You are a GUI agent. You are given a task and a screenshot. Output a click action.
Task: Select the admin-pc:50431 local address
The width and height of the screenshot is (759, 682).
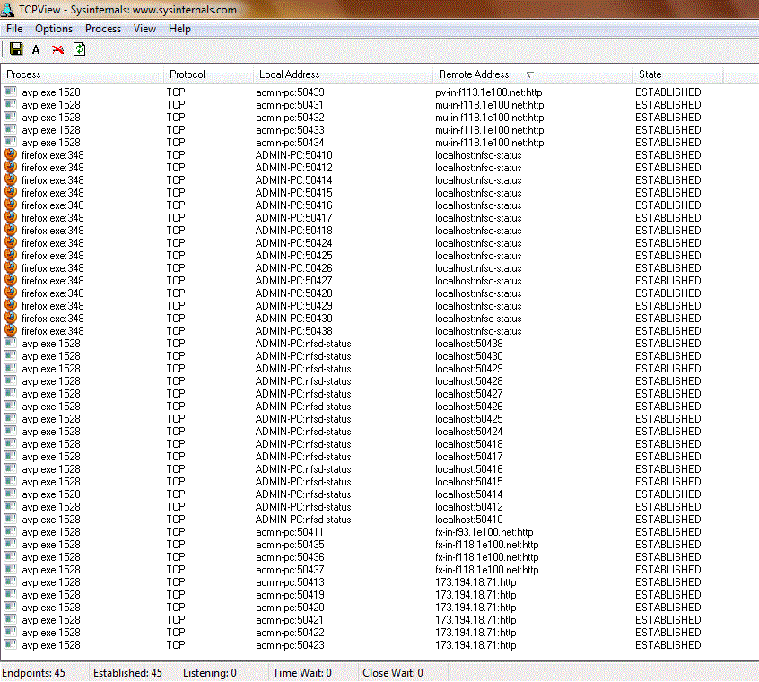pyautogui.click(x=290, y=105)
